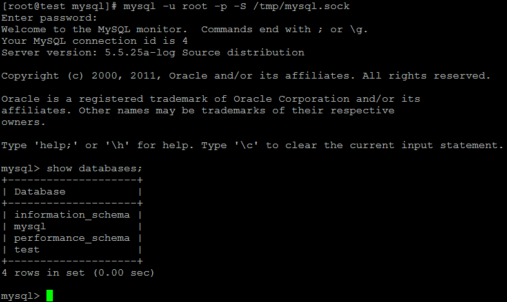507x302 pixels.
Task: Click the '/tmp/mysql.sock' socket path
Action: click(301, 6)
